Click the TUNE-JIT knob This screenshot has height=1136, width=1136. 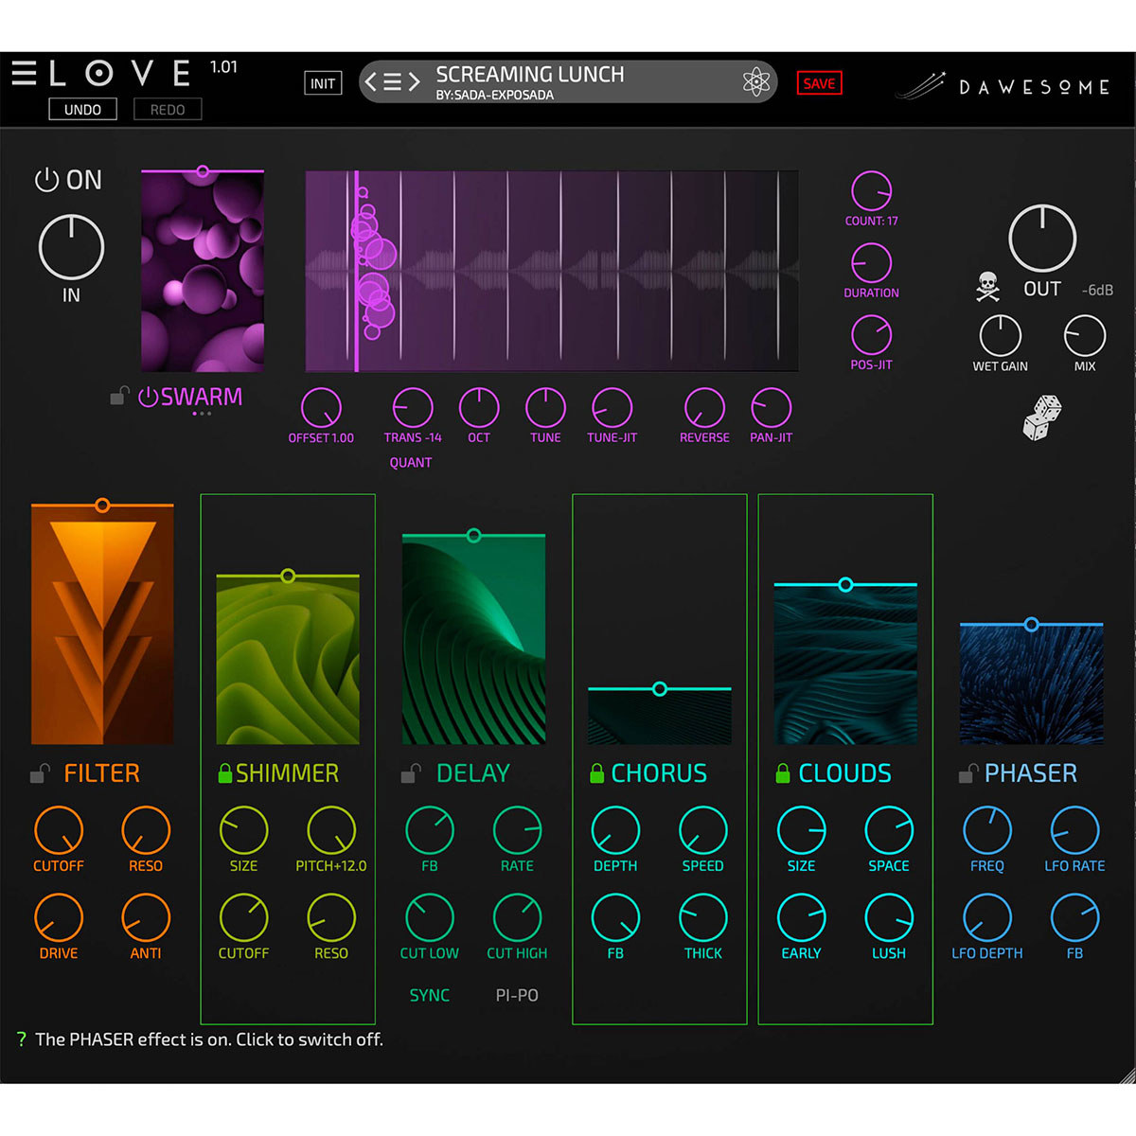(612, 408)
